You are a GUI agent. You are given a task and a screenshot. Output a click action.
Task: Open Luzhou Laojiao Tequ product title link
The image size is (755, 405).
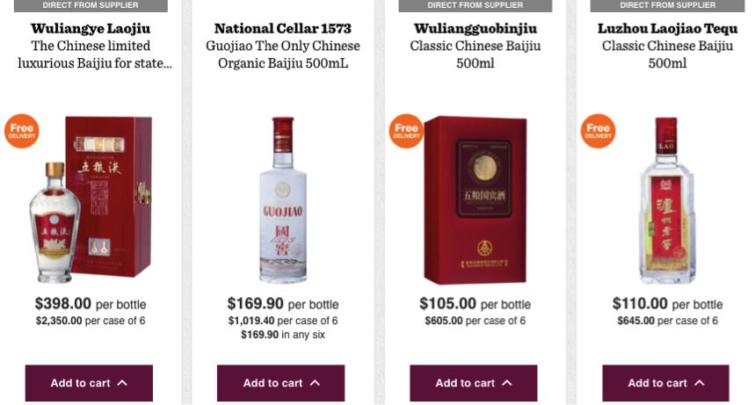(x=667, y=28)
